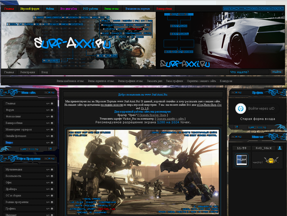Open the Все для uCoz tab
The height and width of the screenshot is (216, 287).
coord(69,9)
